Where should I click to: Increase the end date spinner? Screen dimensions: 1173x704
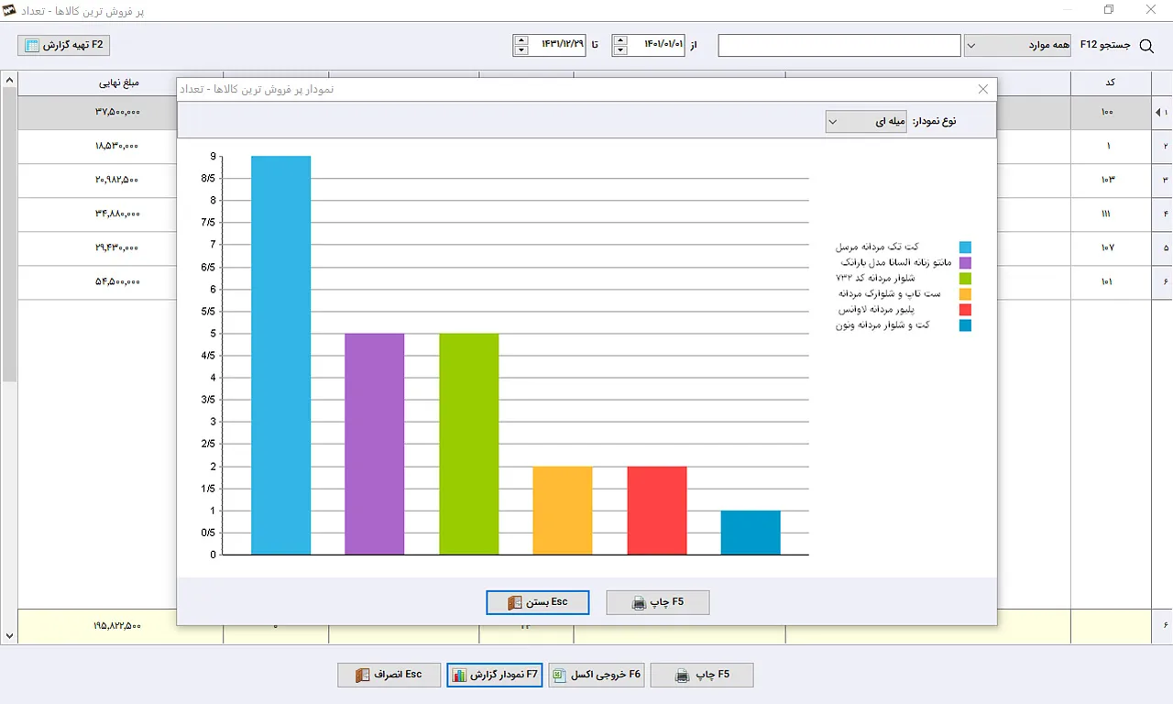point(521,39)
